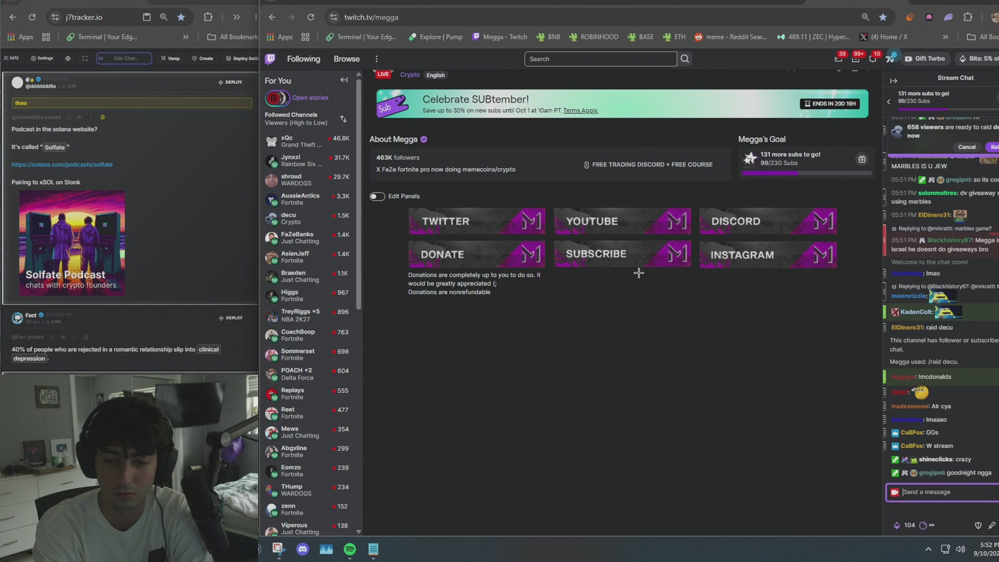Open the Solfate Podcast thumbnail
Screen dimensions: 999x562
pos(72,243)
